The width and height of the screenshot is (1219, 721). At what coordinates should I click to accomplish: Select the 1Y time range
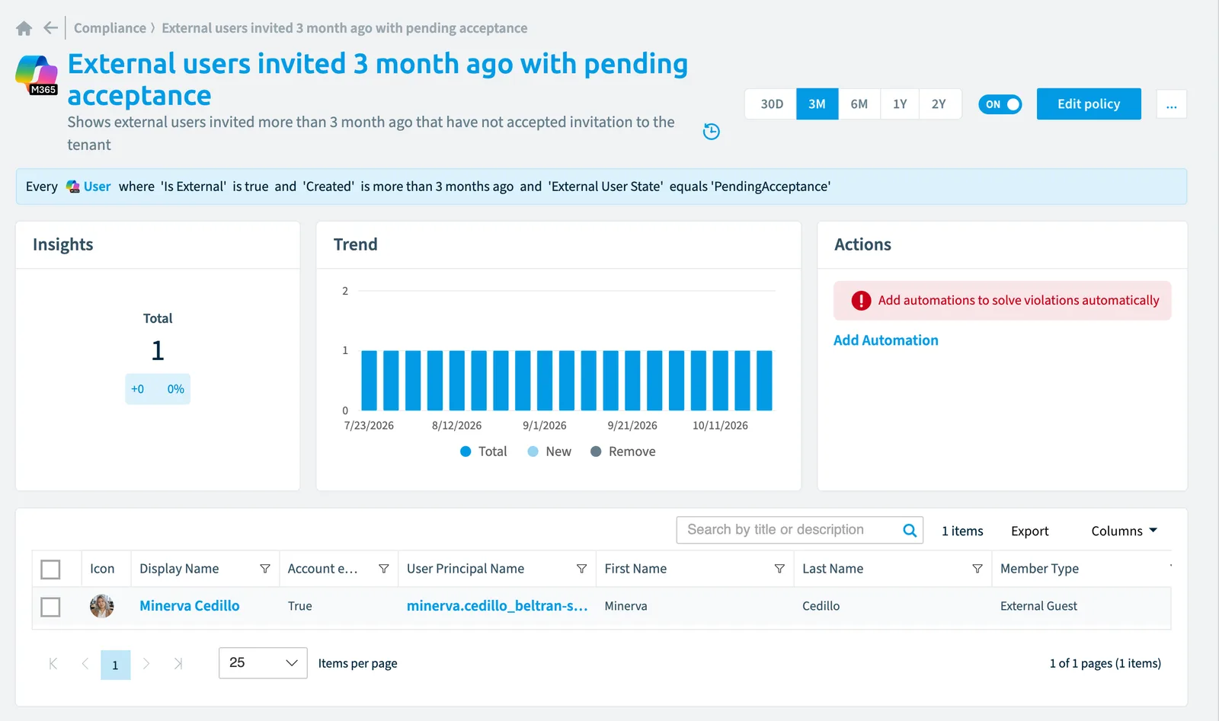[900, 104]
